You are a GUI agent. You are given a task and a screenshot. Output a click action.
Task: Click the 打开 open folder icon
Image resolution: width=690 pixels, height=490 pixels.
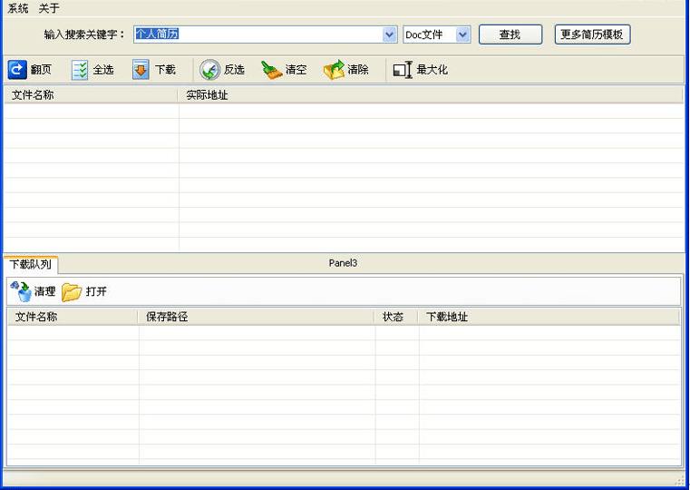point(72,292)
